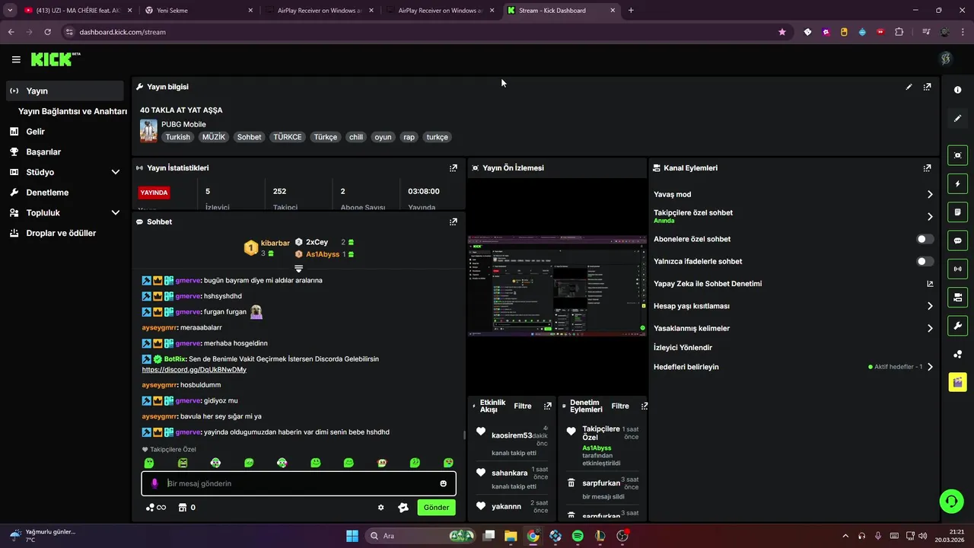Toggle the broadcast signal widget in right sidebar
Viewport: 974px width, 548px height.
957,268
